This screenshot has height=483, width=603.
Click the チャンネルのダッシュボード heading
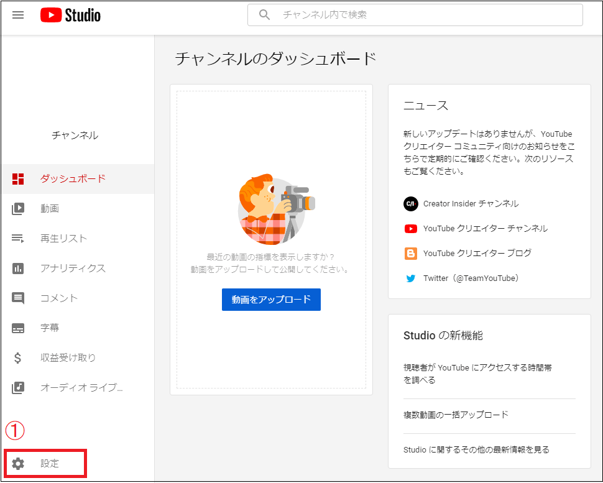(x=275, y=59)
